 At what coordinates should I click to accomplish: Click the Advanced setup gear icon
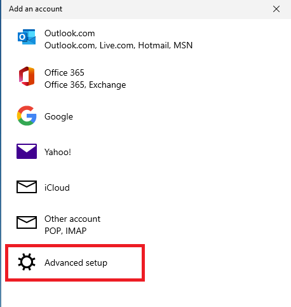tap(27, 262)
